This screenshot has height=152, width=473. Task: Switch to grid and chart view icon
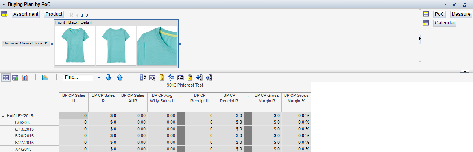pos(15,78)
